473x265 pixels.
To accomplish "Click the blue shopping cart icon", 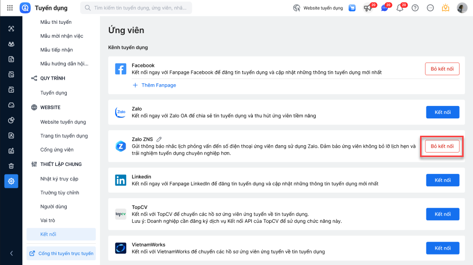I will pyautogui.click(x=352, y=8).
